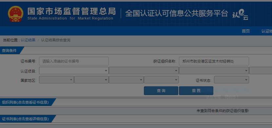Image resolution: width=272 pixels, height=128 pixels.
Task: Focus the 获证组织名称 text field
Action: 214,61
